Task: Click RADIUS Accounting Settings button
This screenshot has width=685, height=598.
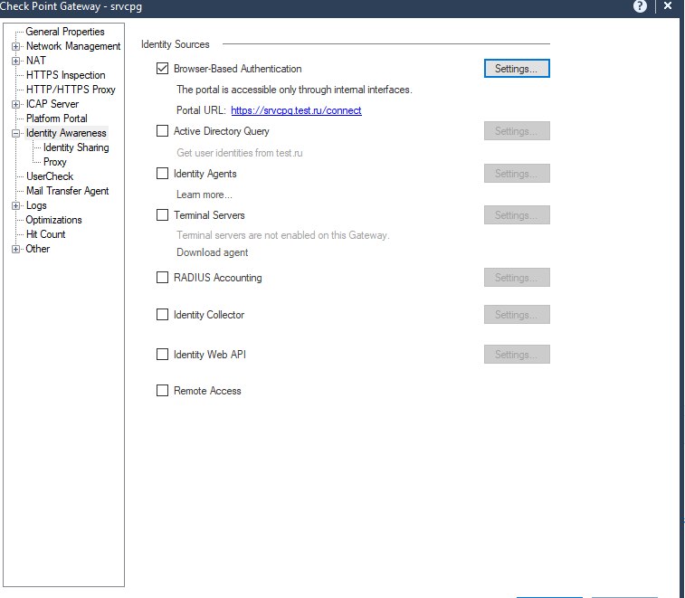Action: point(517,278)
